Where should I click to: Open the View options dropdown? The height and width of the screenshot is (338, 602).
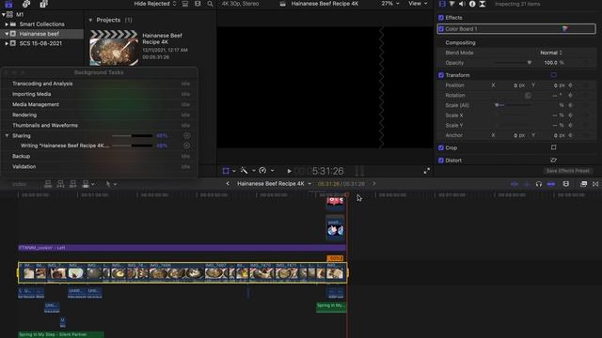click(x=418, y=4)
